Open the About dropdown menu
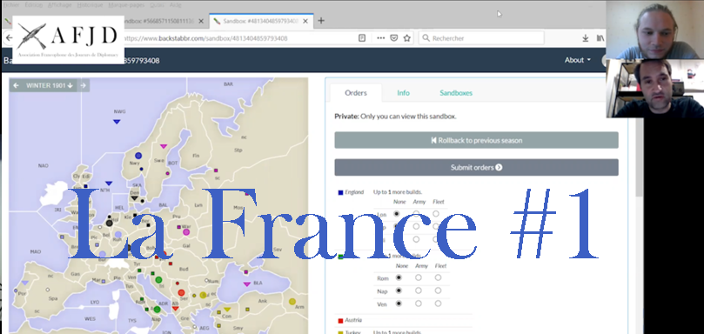The height and width of the screenshot is (334, 704). [578, 60]
